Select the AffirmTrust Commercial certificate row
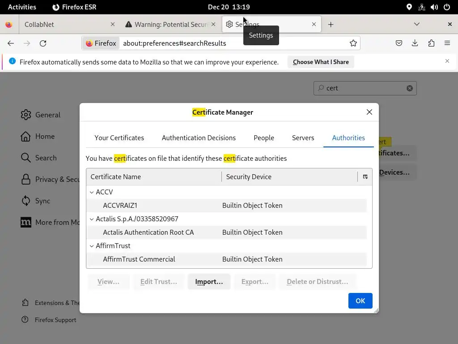Screen dimensions: 458x344 click(226, 259)
